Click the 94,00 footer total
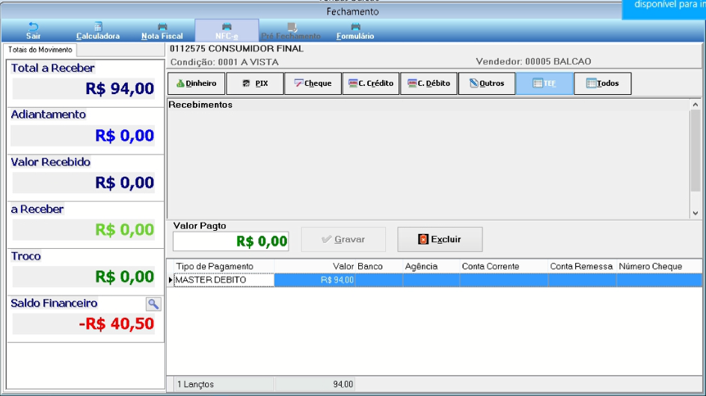The image size is (706, 396). 343,384
